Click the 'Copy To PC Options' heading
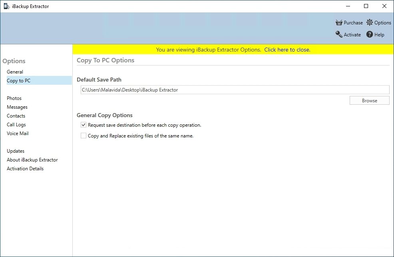The width and height of the screenshot is (394, 257). click(x=105, y=60)
